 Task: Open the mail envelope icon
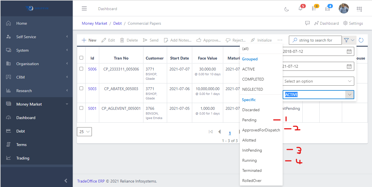pos(327,9)
